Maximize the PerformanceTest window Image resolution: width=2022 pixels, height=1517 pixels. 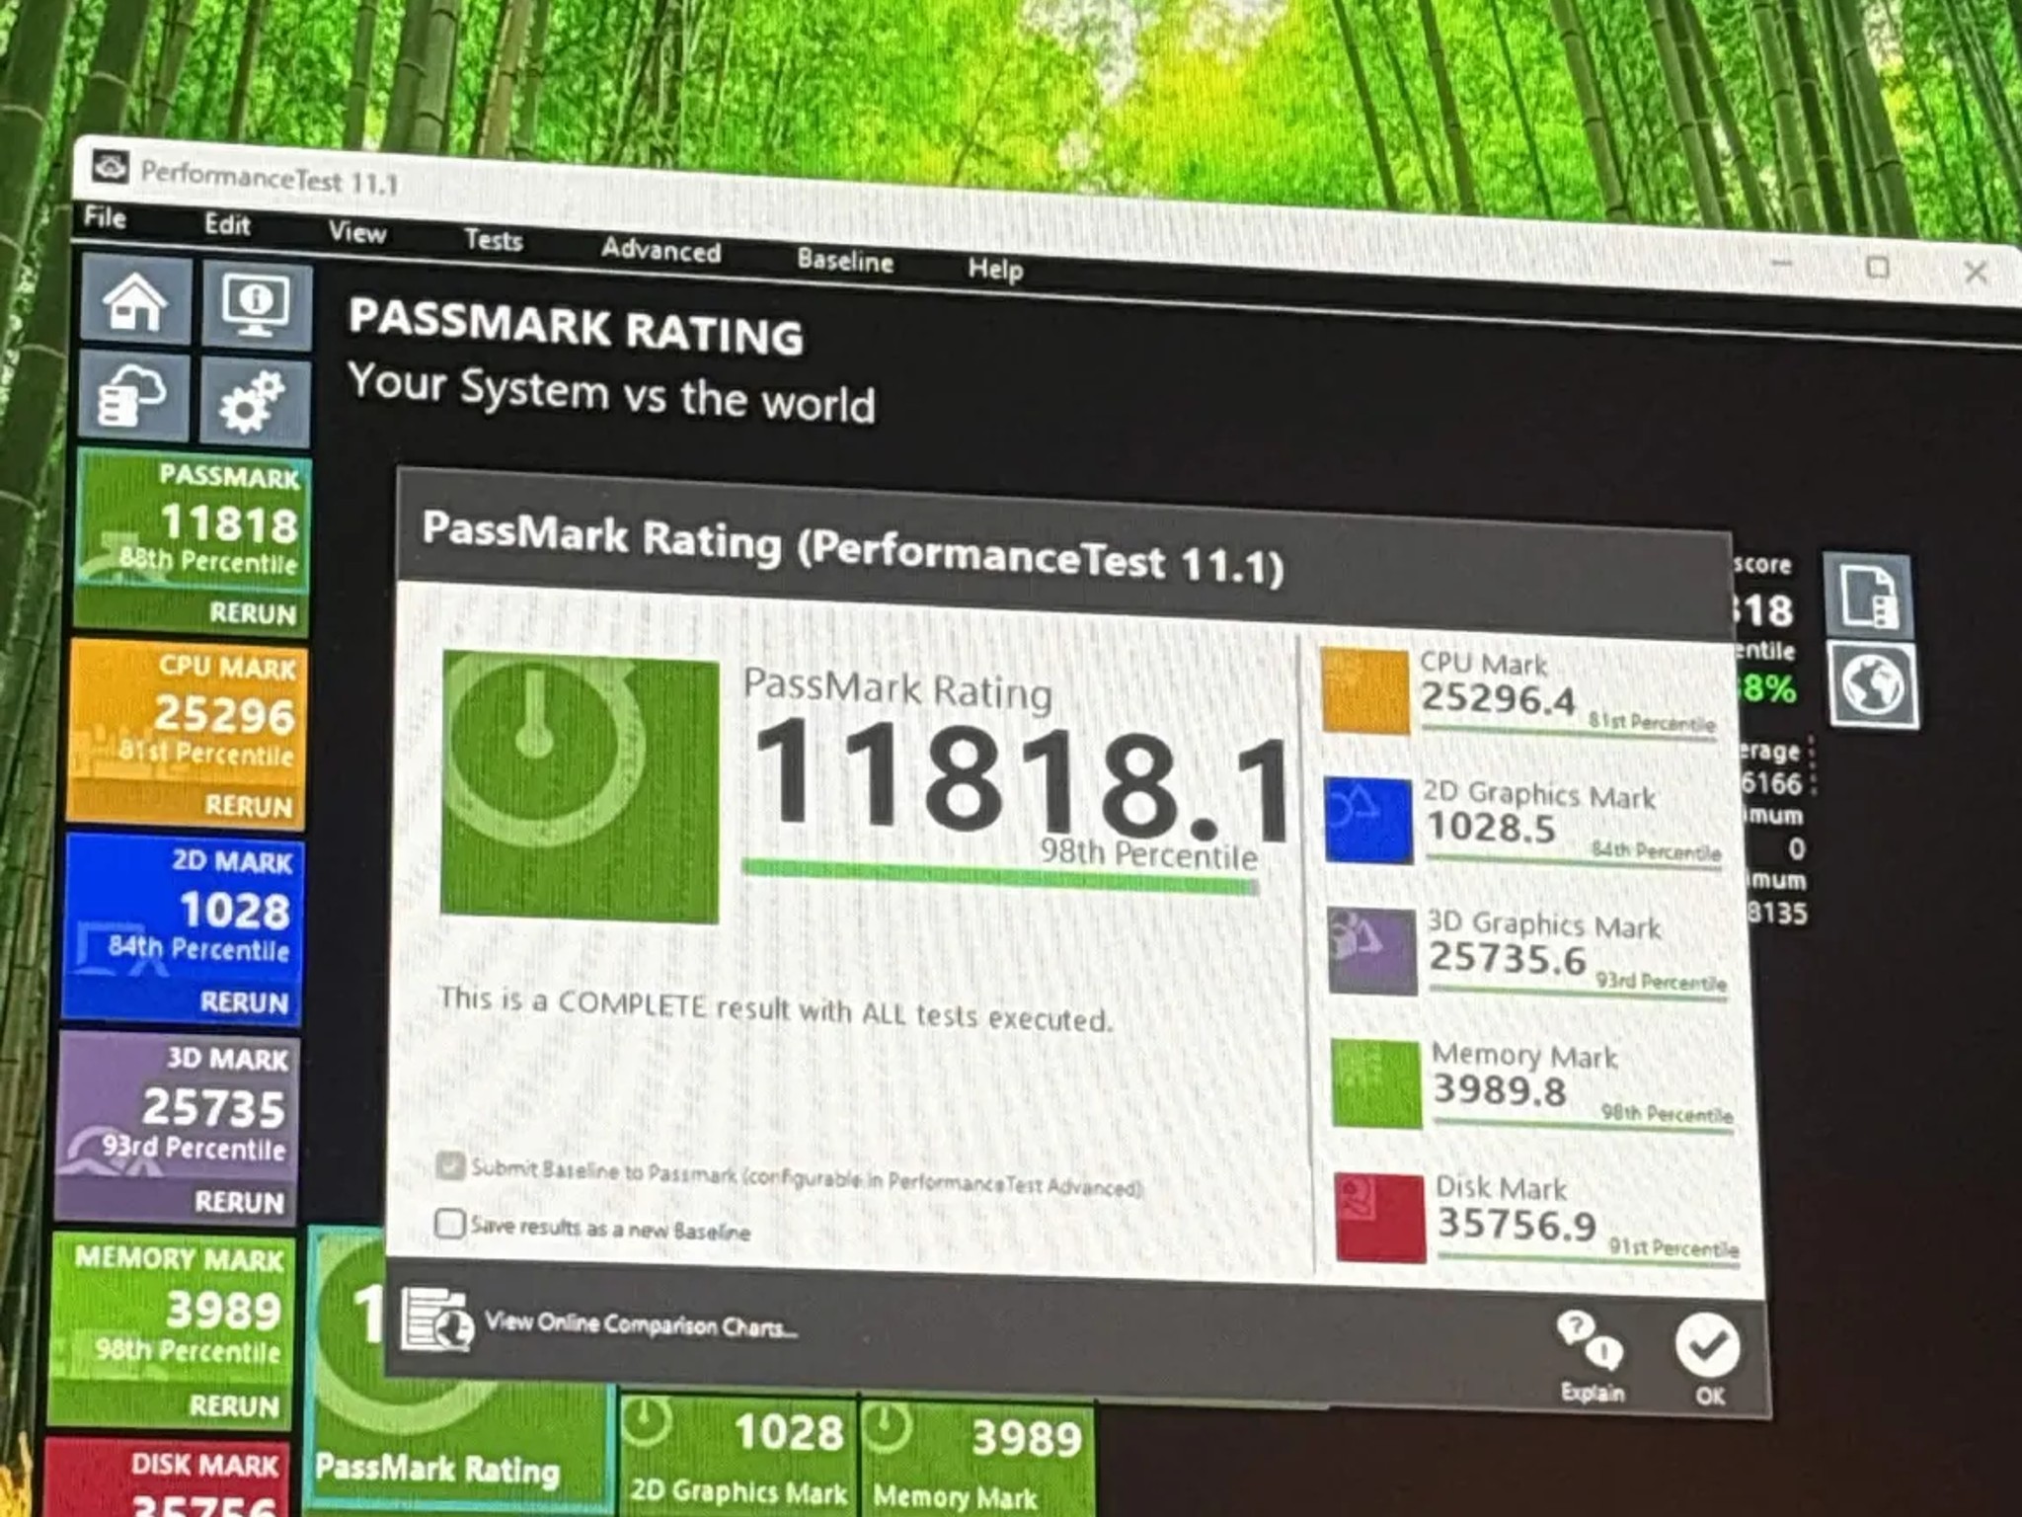pyautogui.click(x=1878, y=268)
